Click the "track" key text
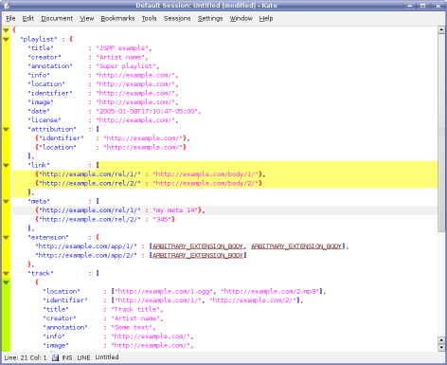Viewport: 447px width, 365px height. (x=41, y=273)
